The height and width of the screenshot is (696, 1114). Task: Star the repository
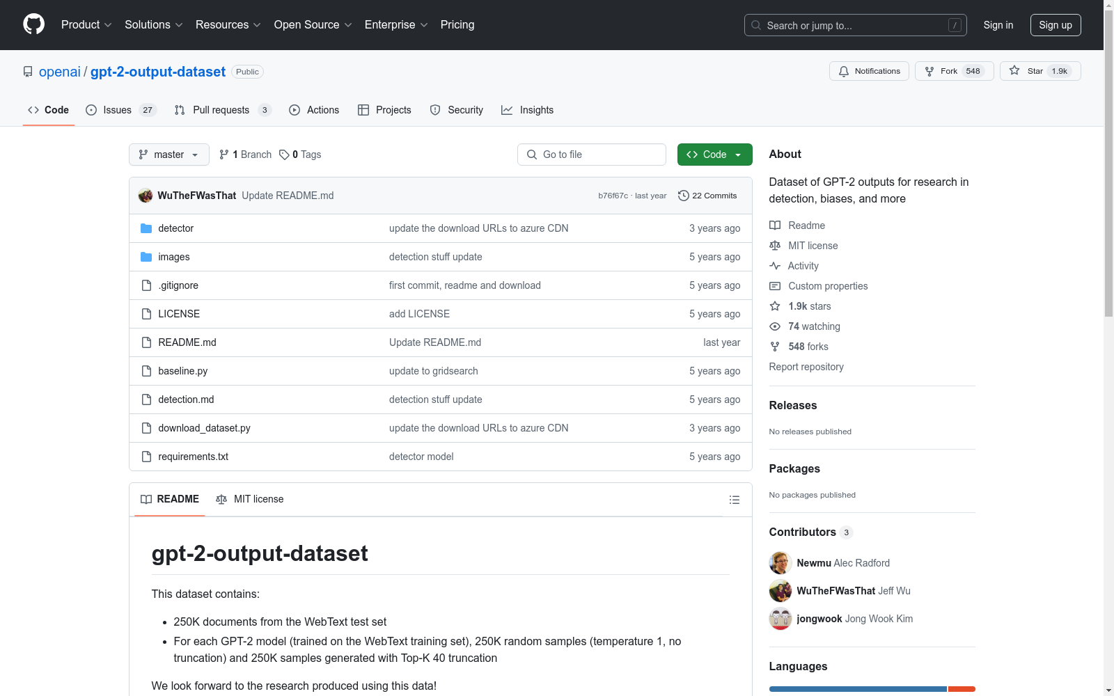(1040, 71)
